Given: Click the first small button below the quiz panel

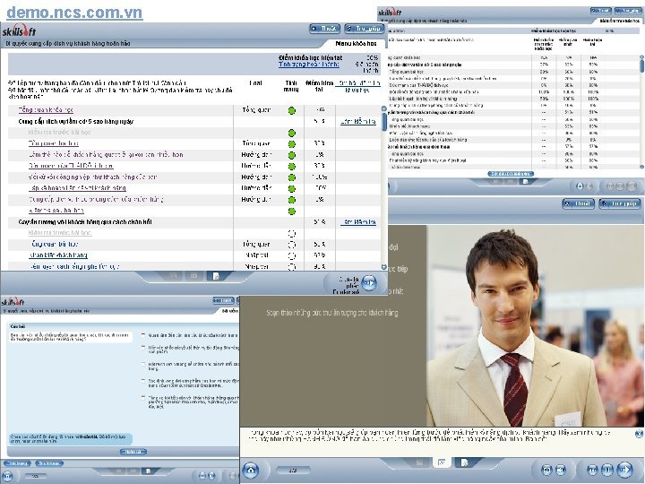Looking at the screenshot, I should (x=17, y=463).
